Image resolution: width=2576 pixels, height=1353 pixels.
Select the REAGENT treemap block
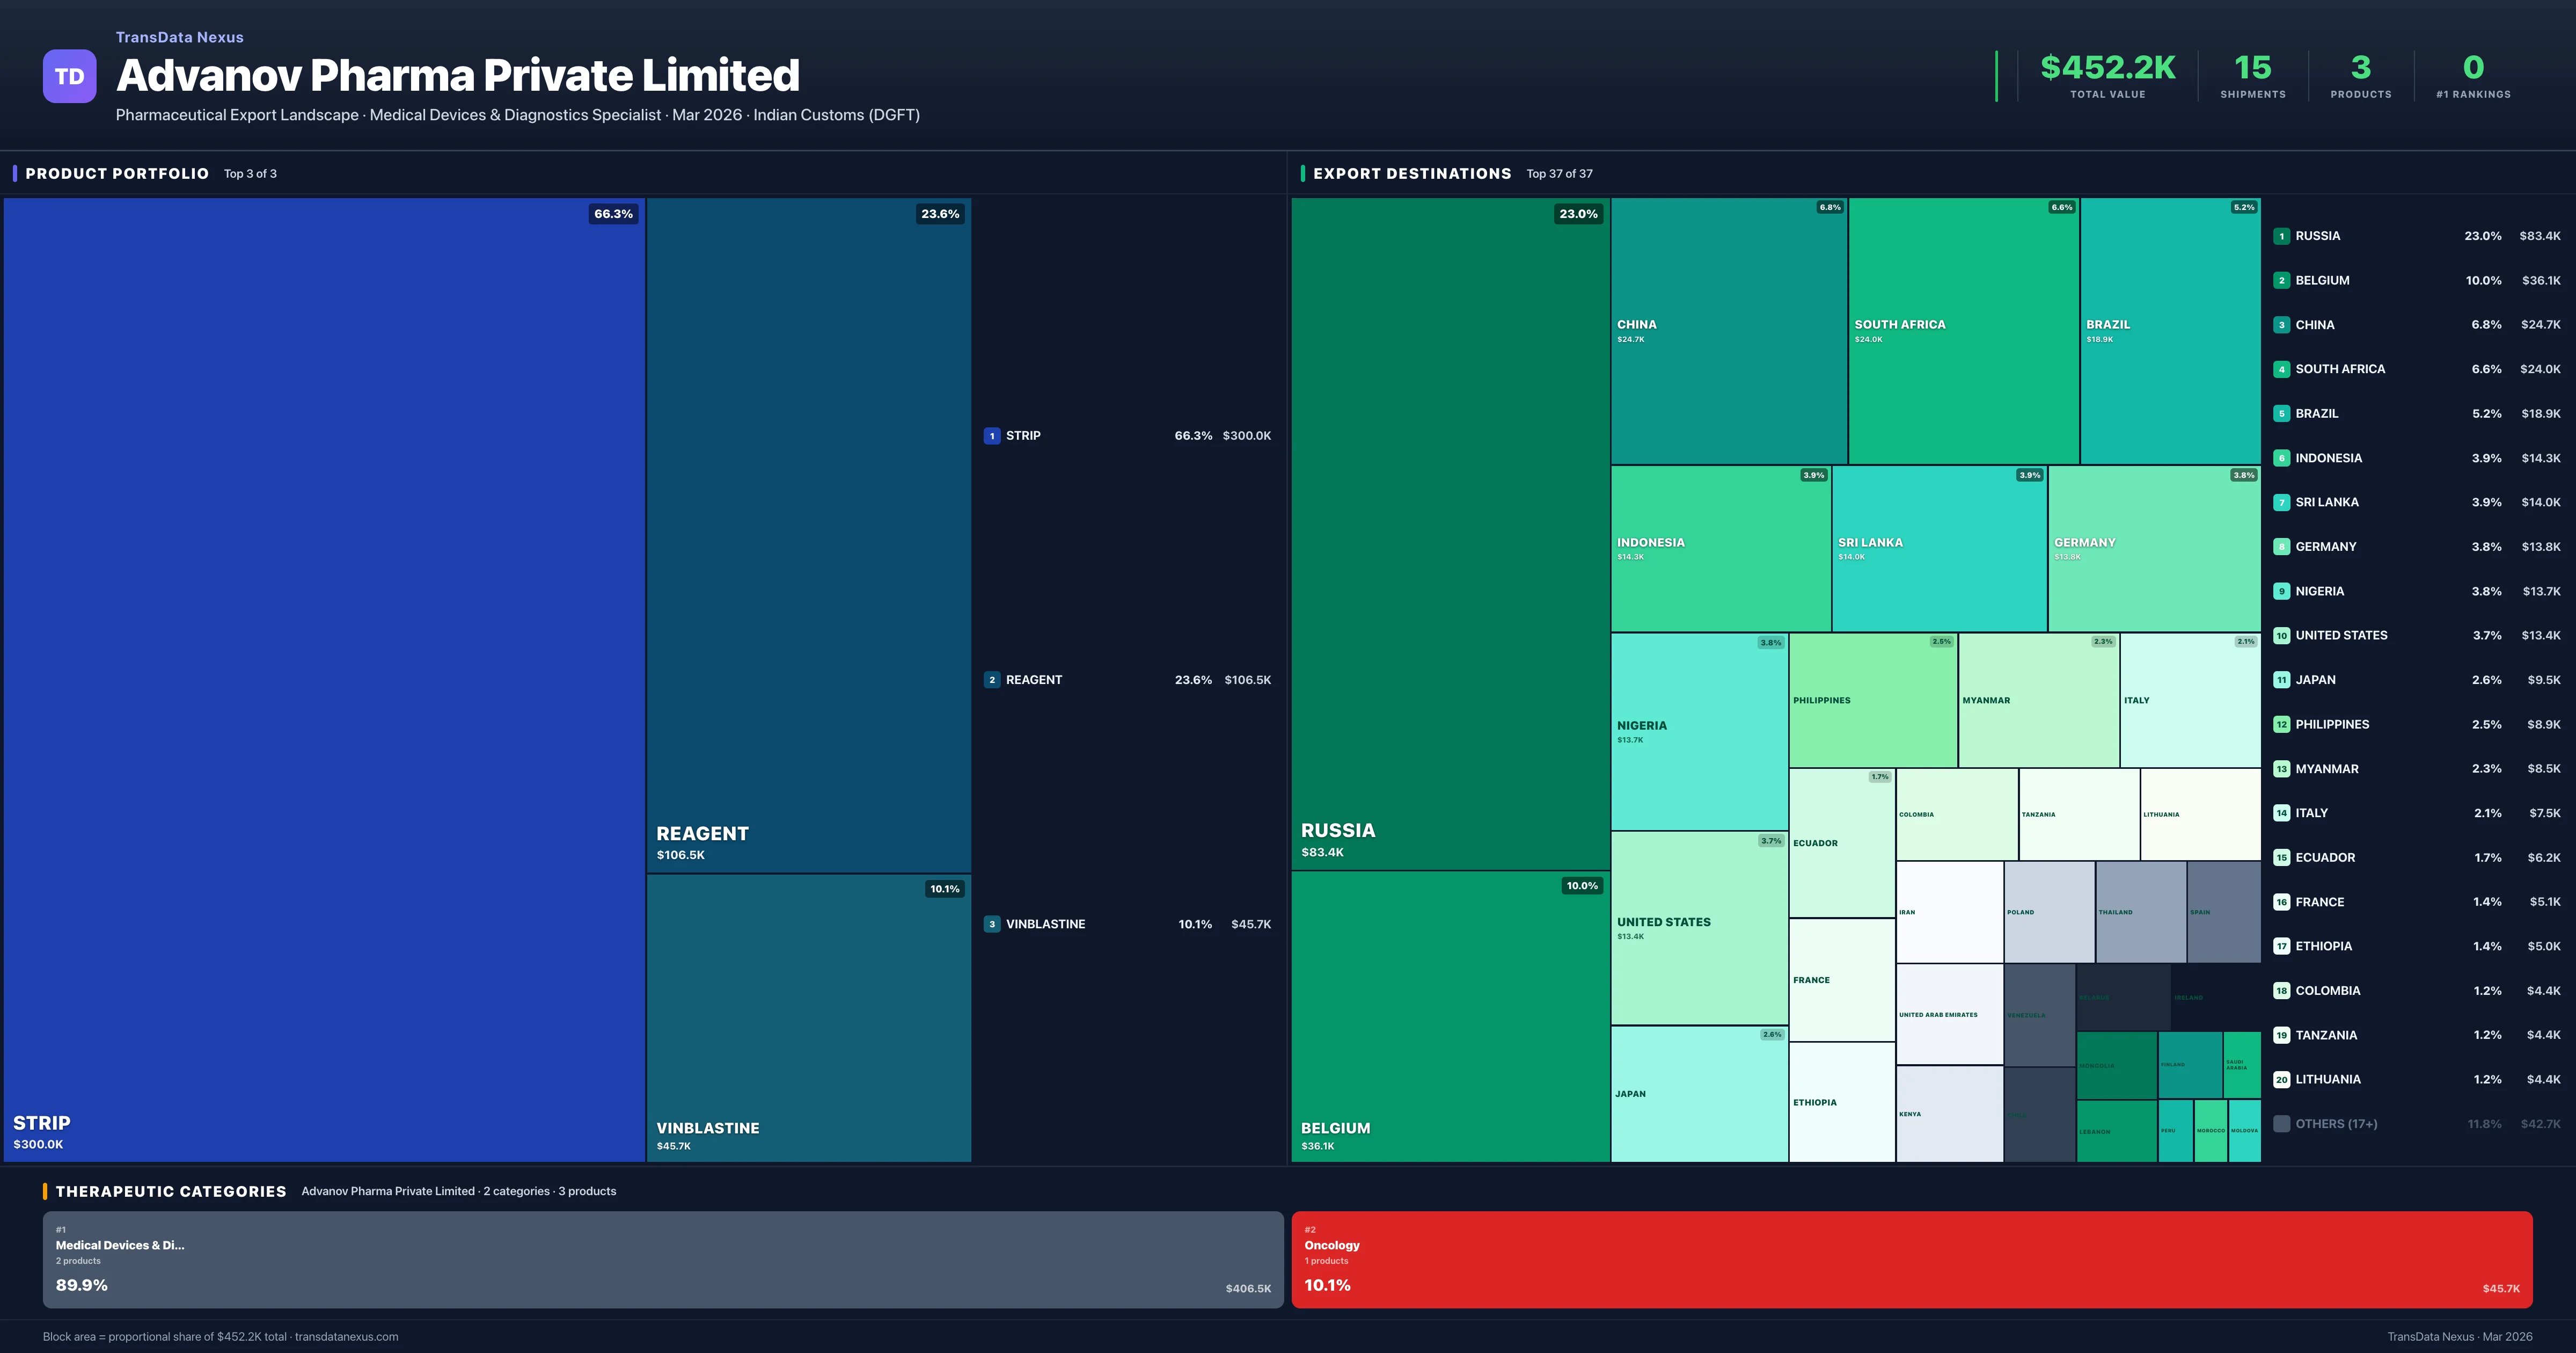tap(808, 534)
